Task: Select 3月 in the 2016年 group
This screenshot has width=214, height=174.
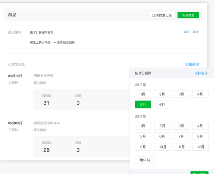Action: [x=181, y=126]
